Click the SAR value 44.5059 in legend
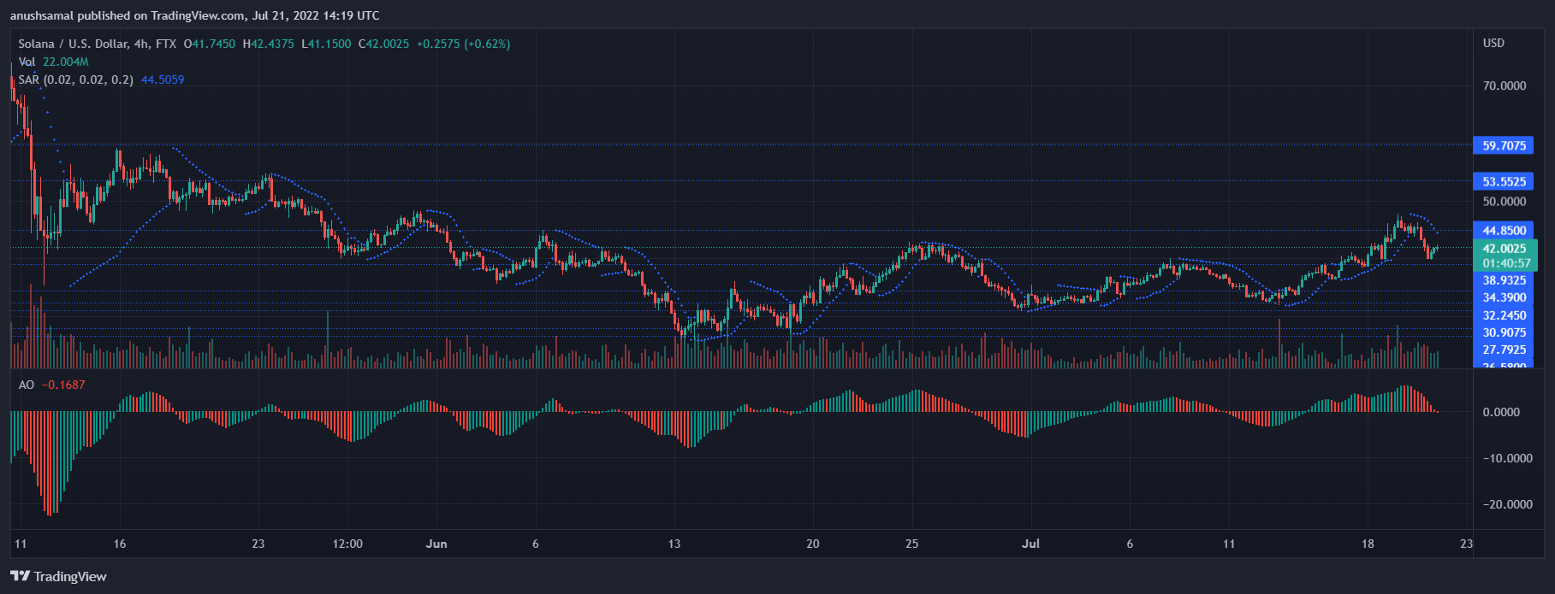Viewport: 1555px width, 594px height. pos(163,79)
